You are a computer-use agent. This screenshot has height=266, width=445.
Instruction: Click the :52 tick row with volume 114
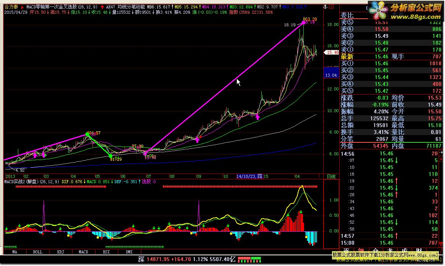point(389,222)
